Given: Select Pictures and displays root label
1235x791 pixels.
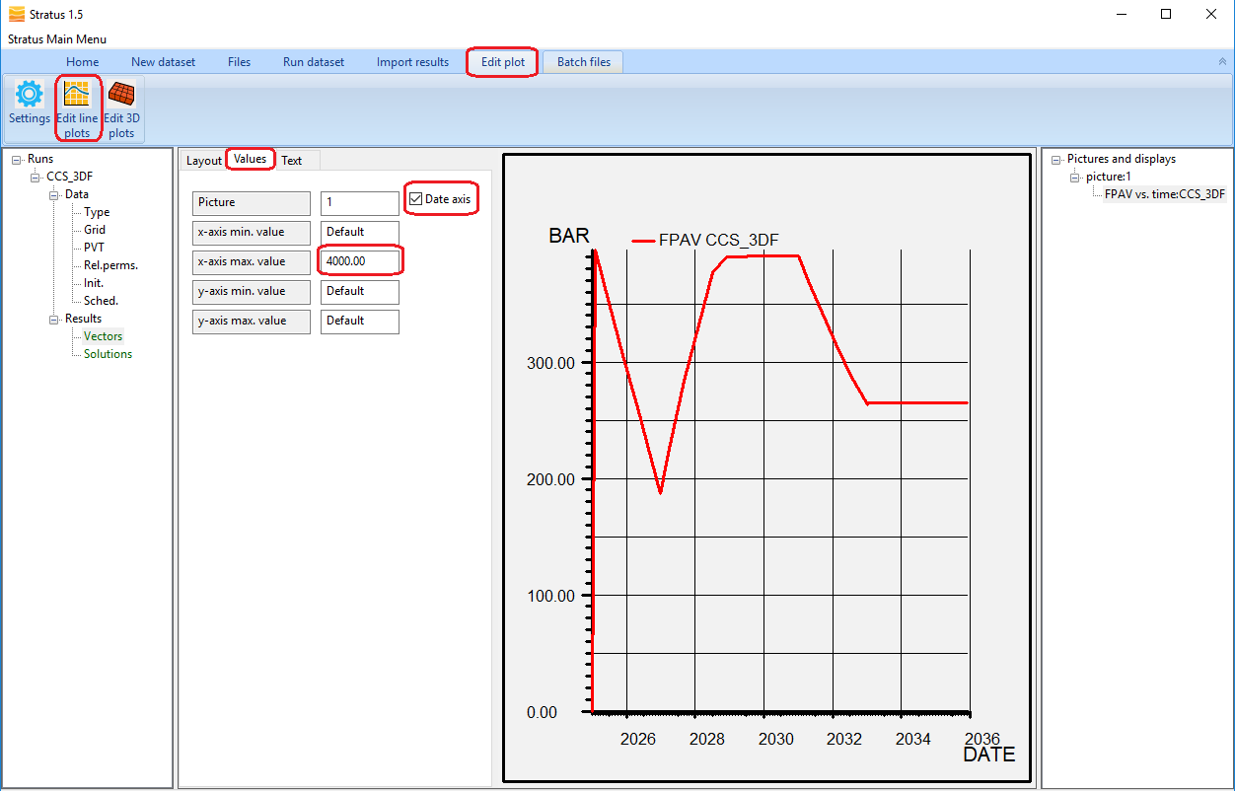Looking at the screenshot, I should pyautogui.click(x=1122, y=159).
